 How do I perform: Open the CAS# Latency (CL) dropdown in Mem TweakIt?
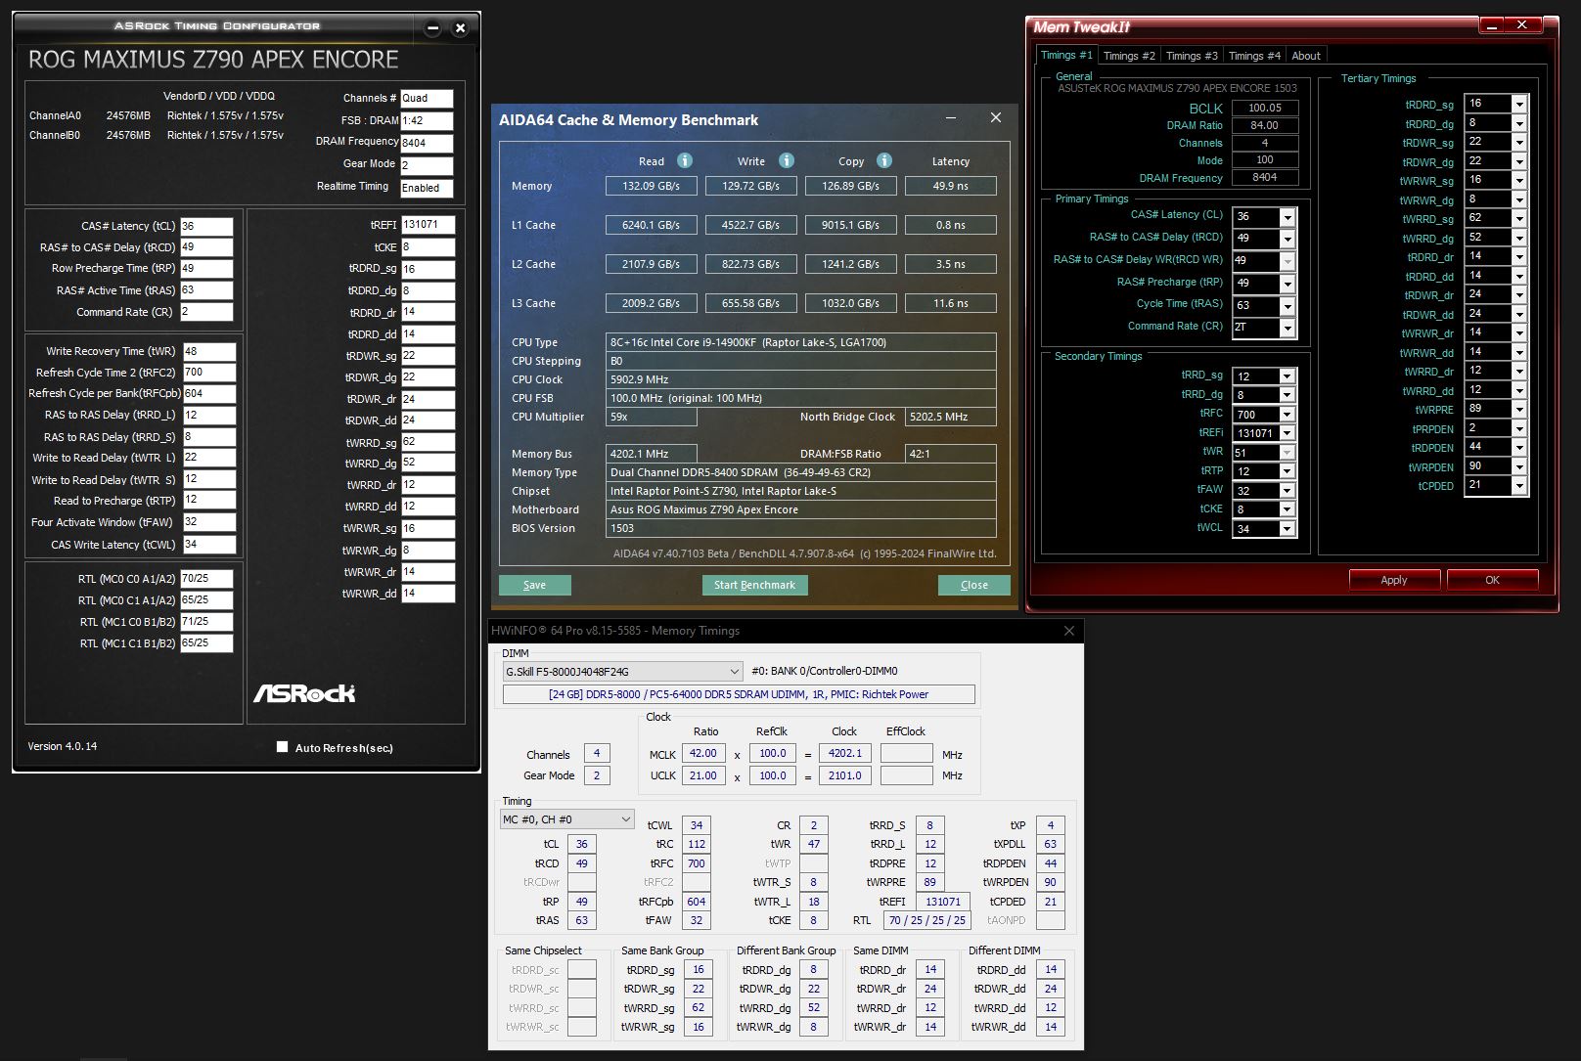click(1287, 217)
